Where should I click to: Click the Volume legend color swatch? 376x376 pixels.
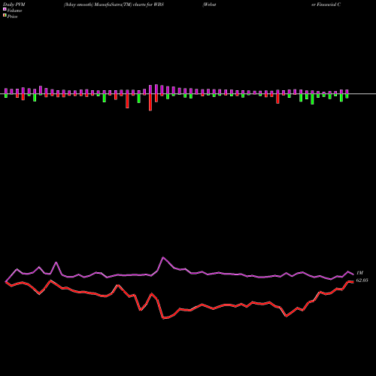click(5, 10)
